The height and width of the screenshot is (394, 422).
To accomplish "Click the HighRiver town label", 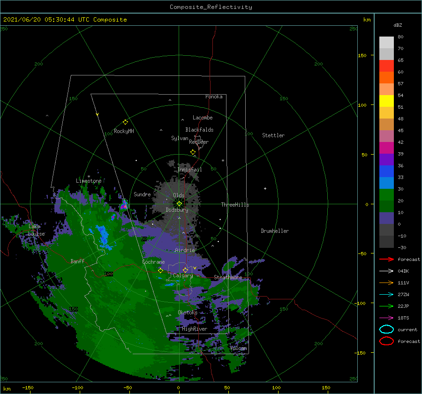I will [195, 329].
